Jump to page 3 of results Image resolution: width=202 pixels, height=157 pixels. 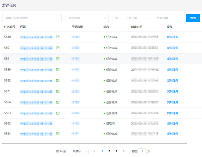coord(116,151)
